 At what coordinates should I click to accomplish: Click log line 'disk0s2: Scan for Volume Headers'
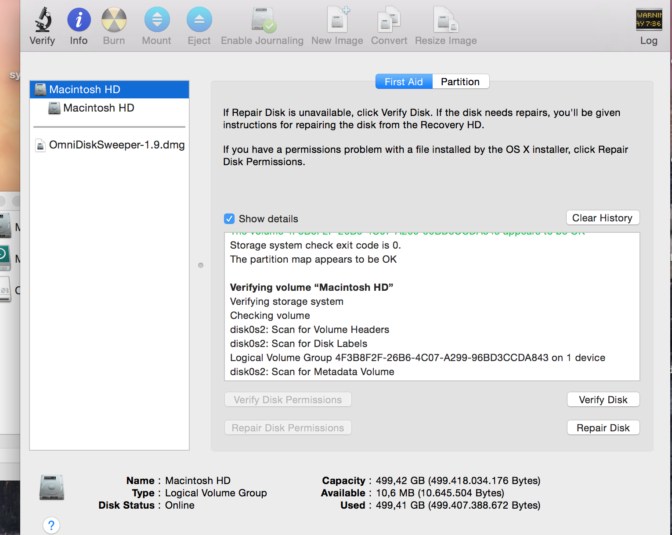click(310, 329)
